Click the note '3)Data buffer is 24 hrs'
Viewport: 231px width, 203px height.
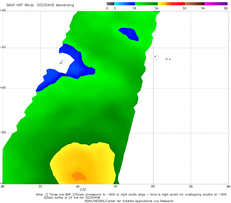72,198
